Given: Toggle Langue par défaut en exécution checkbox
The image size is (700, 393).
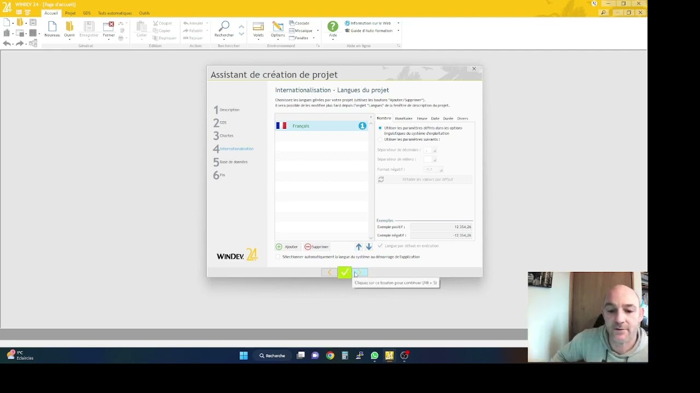Looking at the screenshot, I should tap(380, 246).
